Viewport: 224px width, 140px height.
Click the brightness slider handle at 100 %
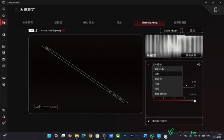[195, 101]
